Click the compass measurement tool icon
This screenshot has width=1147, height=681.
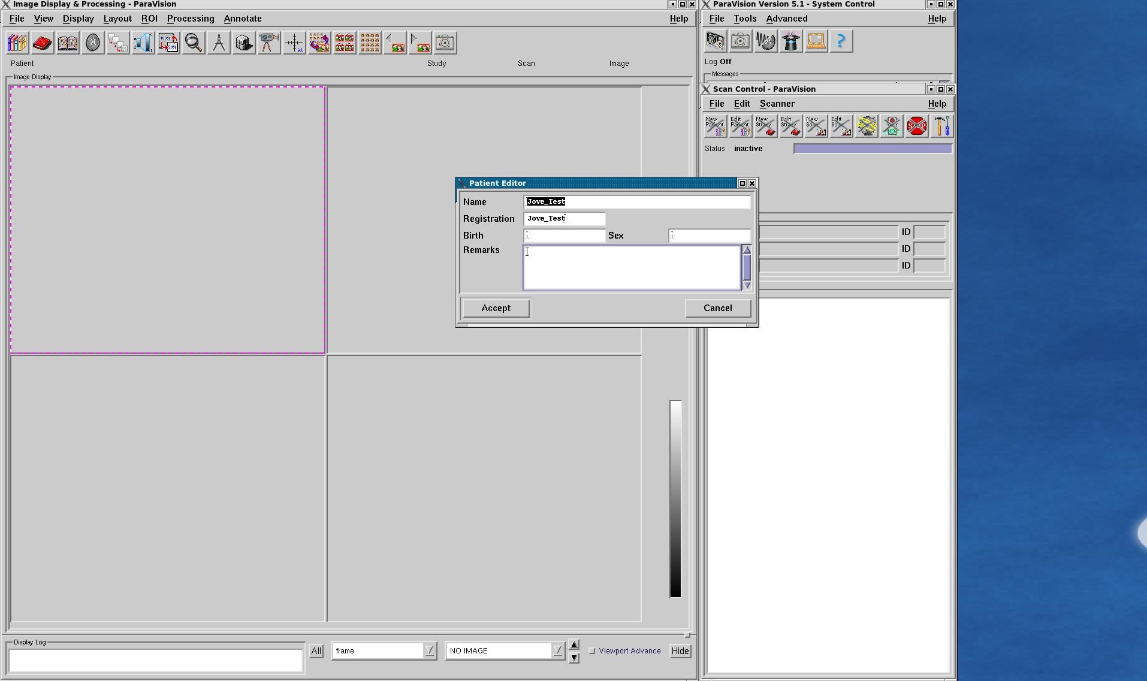pos(219,43)
